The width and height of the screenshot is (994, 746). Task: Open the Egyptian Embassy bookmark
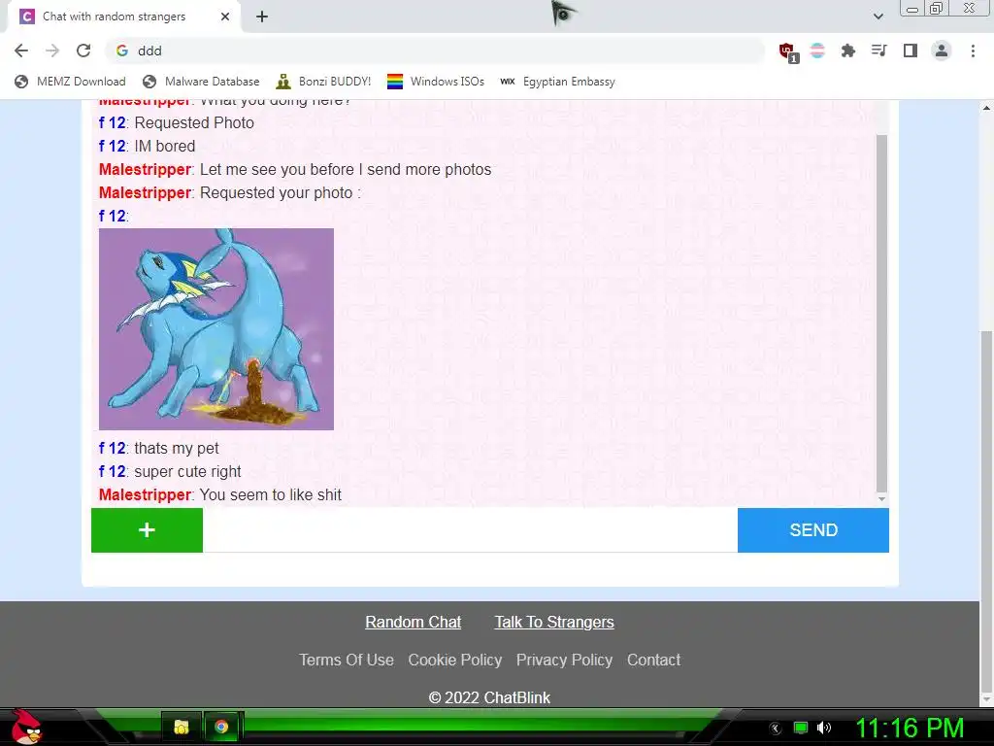point(557,82)
